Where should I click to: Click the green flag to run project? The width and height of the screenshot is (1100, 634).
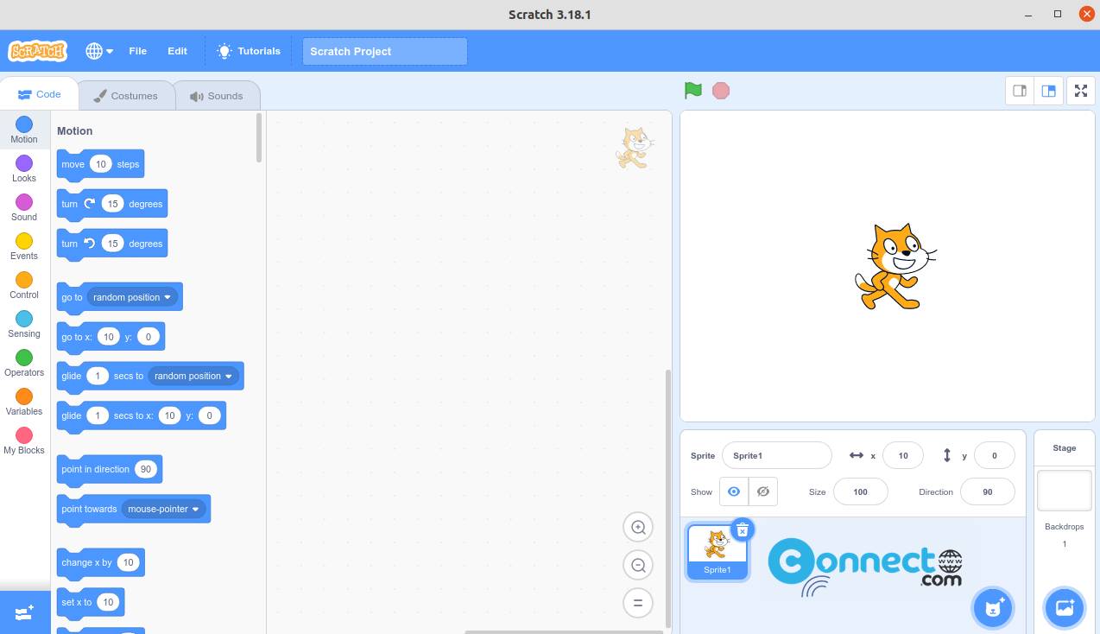click(x=692, y=90)
